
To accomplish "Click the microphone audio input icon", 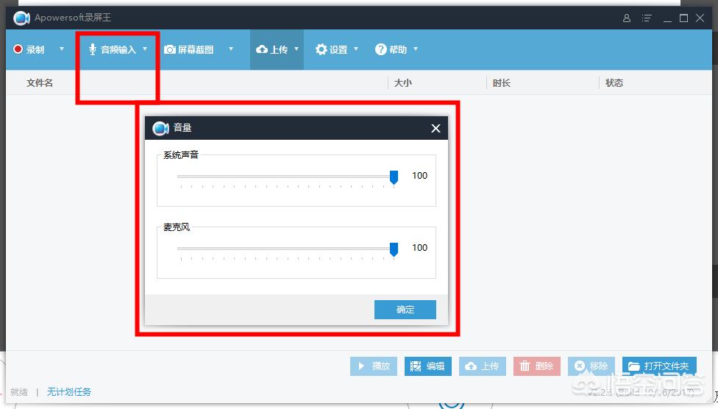I will click(93, 49).
